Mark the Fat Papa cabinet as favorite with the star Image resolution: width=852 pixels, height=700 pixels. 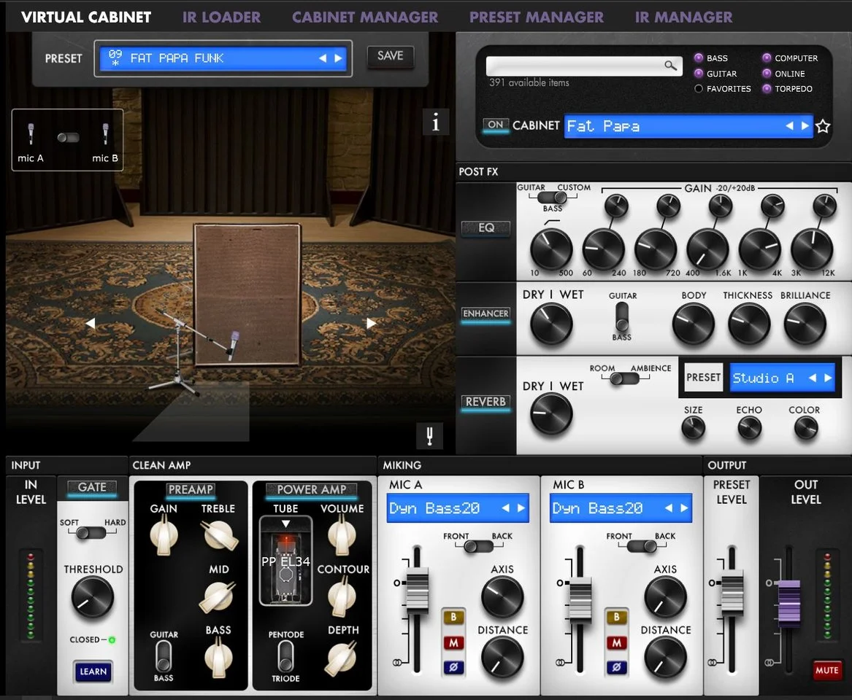coord(823,126)
